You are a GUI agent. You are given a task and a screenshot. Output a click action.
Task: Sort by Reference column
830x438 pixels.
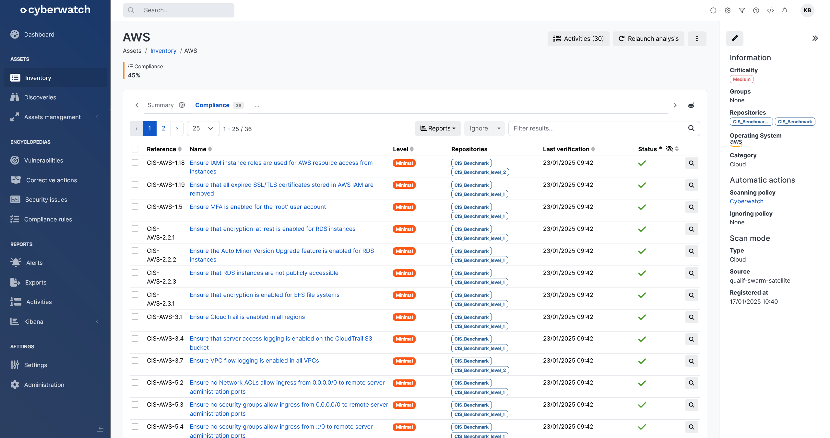tap(164, 149)
